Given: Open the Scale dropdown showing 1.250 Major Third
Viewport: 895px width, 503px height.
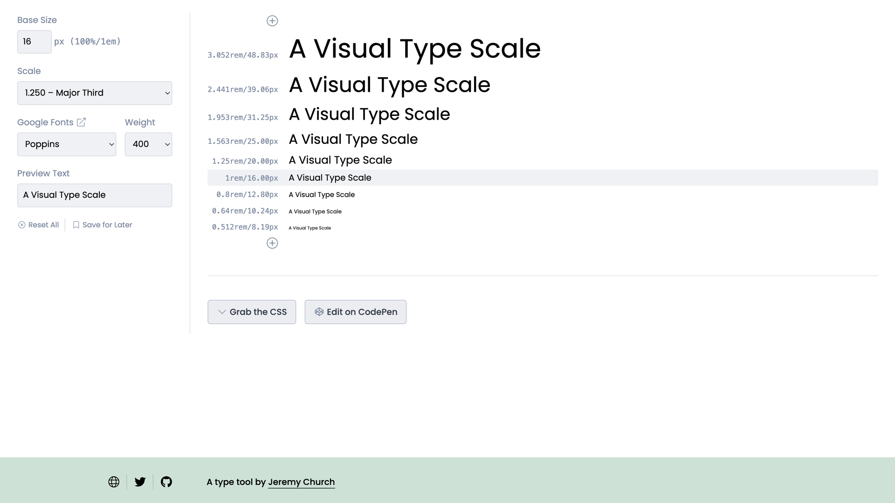Looking at the screenshot, I should coord(95,93).
